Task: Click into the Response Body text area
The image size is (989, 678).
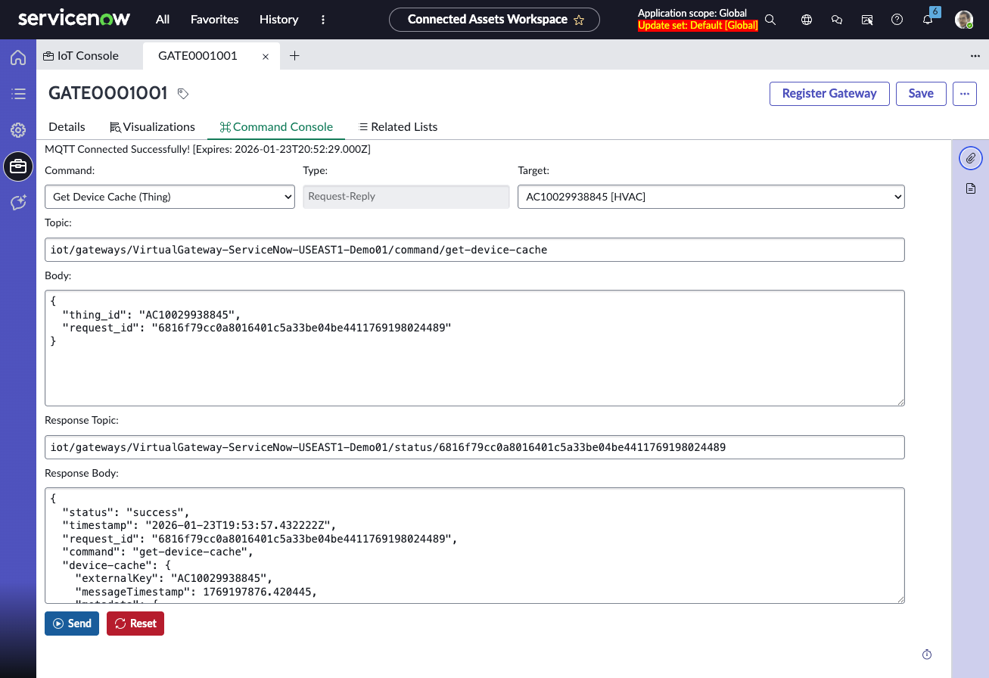Action: click(x=474, y=546)
